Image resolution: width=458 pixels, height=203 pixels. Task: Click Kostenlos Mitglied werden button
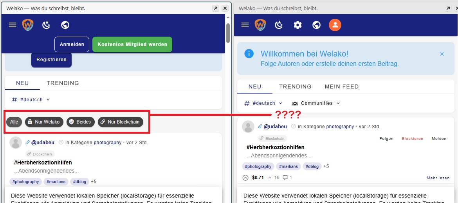[x=132, y=44]
